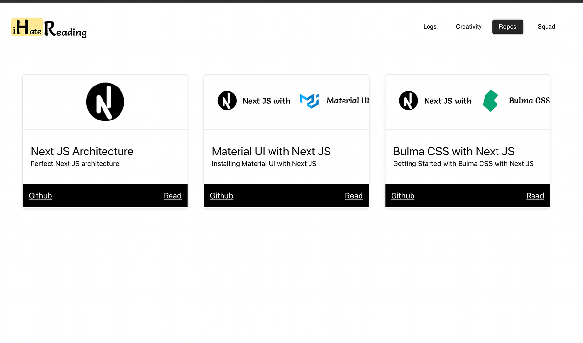The image size is (583, 343).
Task: Select the green Bulma CSS logo
Action: (490, 101)
